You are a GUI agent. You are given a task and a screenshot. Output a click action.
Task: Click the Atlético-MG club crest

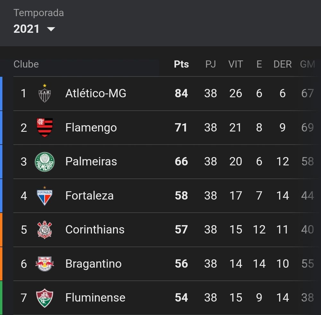click(45, 93)
